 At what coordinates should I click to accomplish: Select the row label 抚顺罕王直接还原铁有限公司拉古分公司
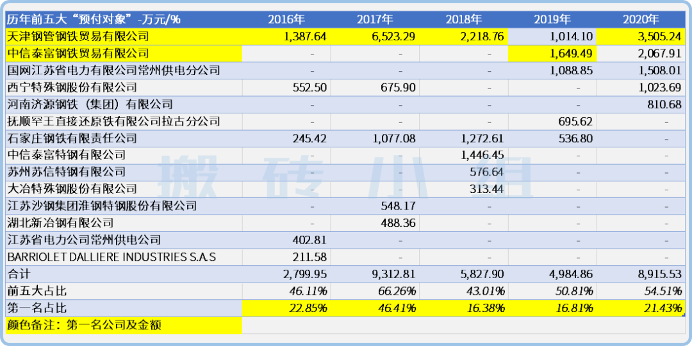[x=113, y=121]
